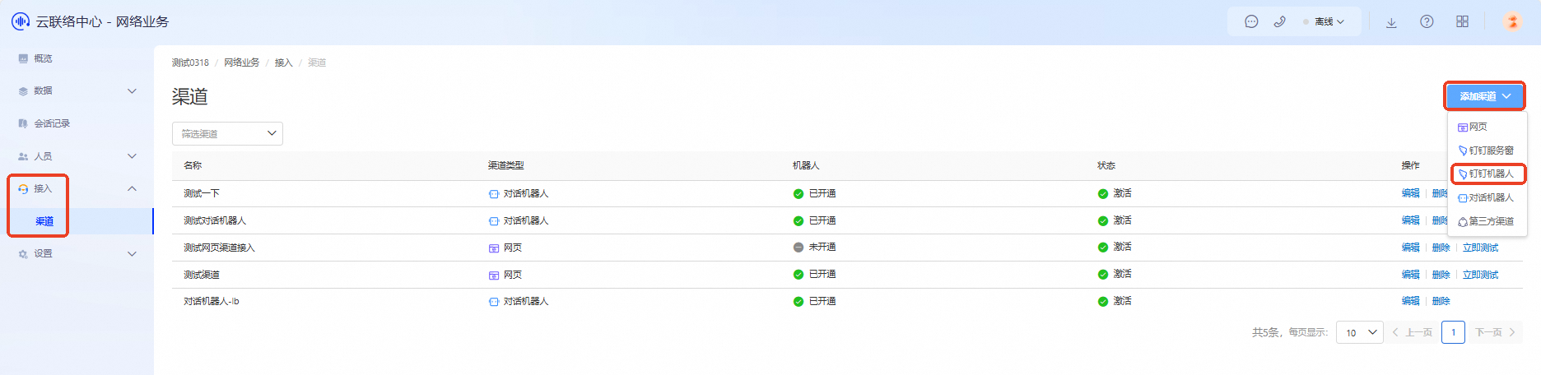This screenshot has width=1541, height=375.
Task: Expand the 设置 sidebar section
Action: (77, 254)
